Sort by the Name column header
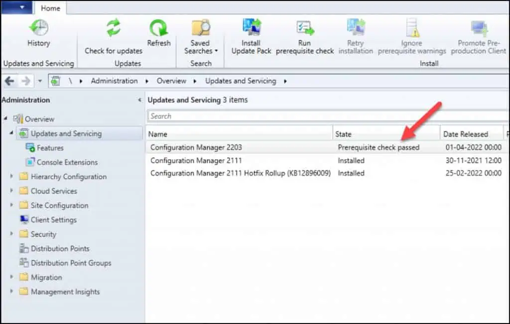 coord(239,134)
